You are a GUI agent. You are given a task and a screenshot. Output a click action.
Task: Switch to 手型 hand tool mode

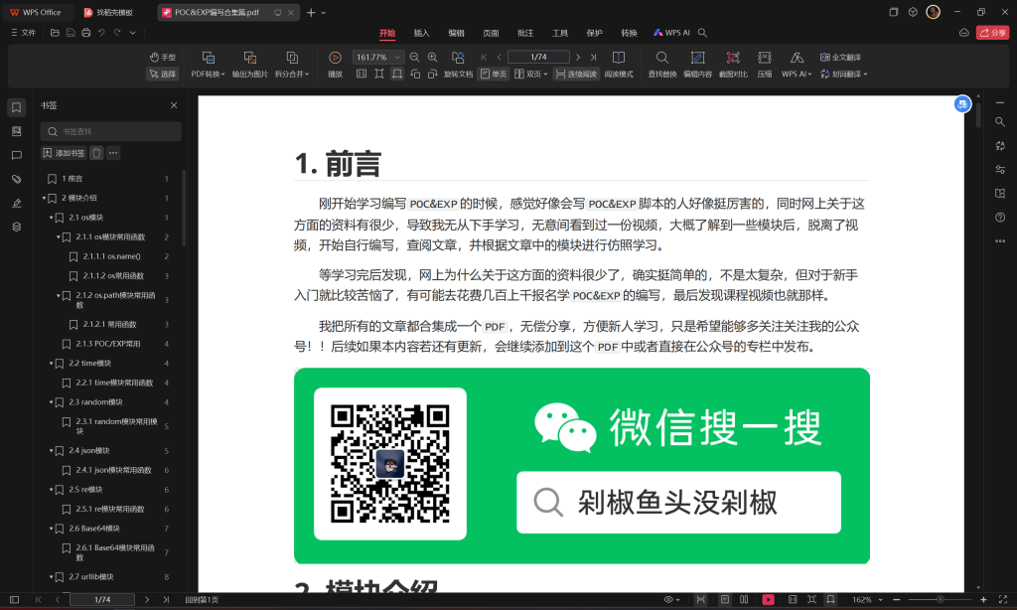[163, 58]
